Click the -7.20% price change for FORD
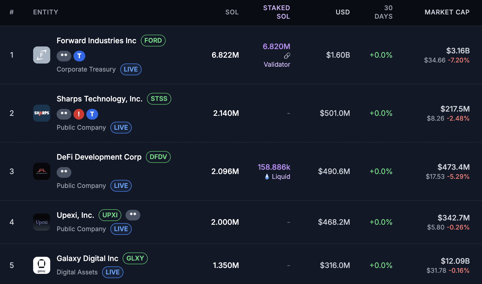 coord(458,60)
